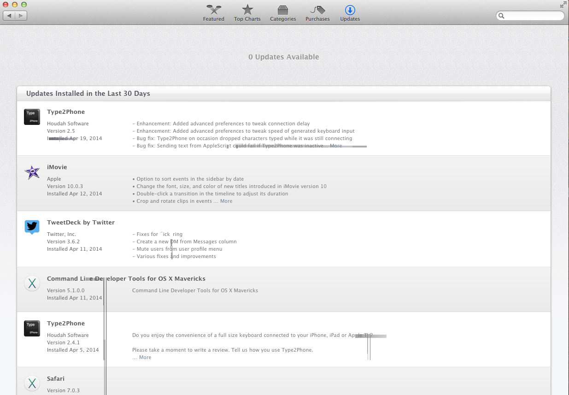Expand Type2Phone 2.5 notes via More

[336, 146]
